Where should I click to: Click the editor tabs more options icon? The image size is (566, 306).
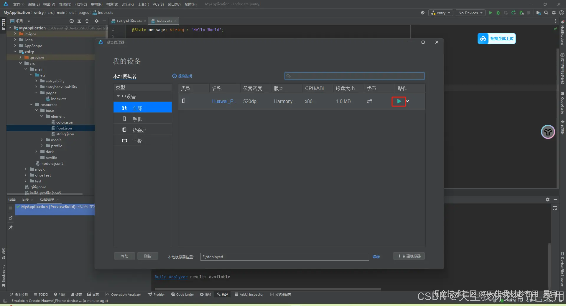click(556, 21)
